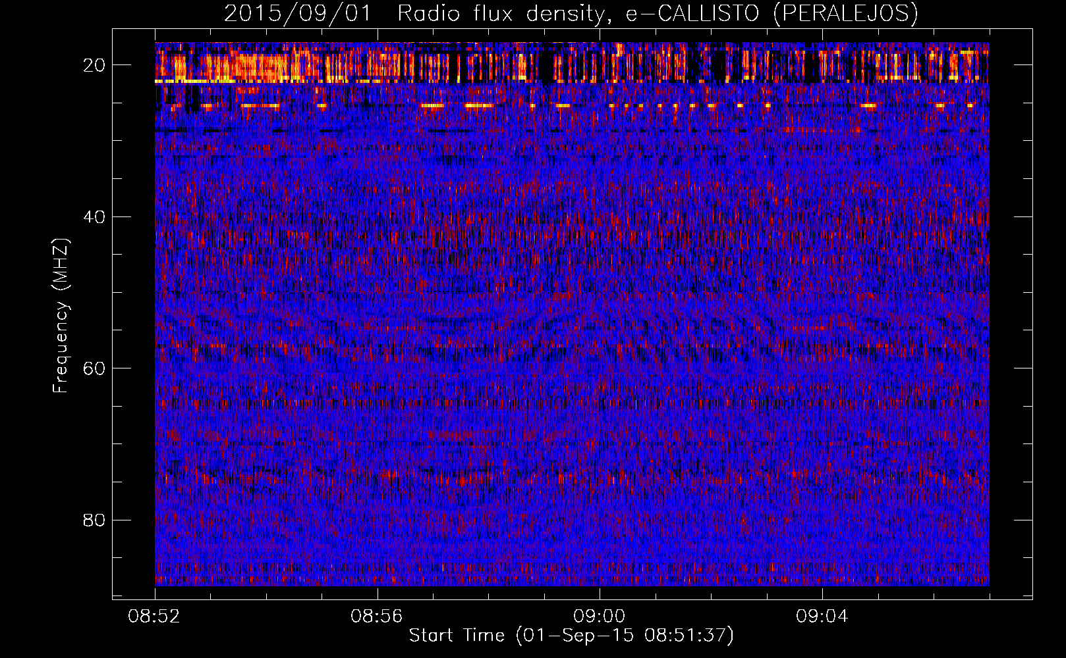Select the 'Frequency (MHZ)' axis label
This screenshot has width=1066, height=658.
[x=61, y=316]
